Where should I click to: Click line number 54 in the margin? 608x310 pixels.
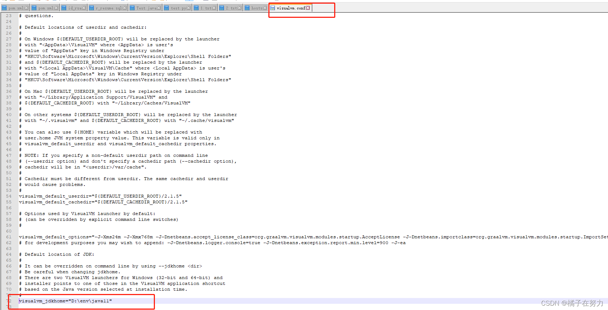pyautogui.click(x=9, y=196)
